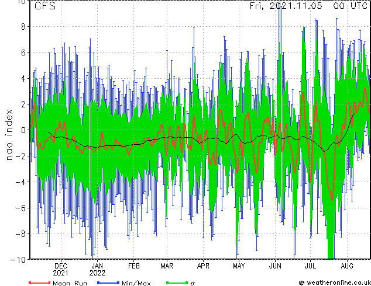Select the date text 2021.11.05
Viewport: 371px width, 286px height.
click(296, 5)
